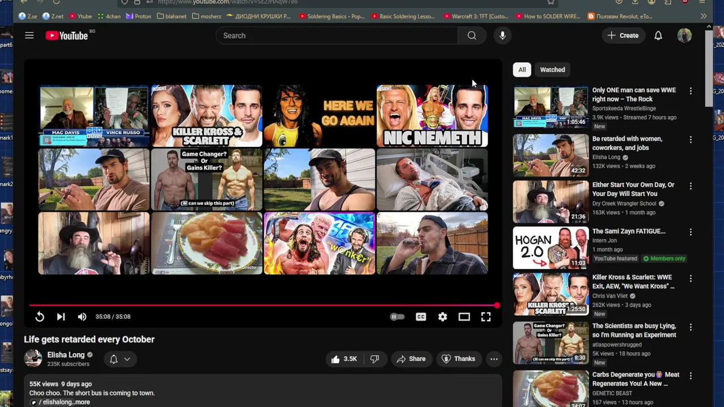The width and height of the screenshot is (724, 407).
Task: Open options for The Scientists are busy Lying
Action: (690, 327)
